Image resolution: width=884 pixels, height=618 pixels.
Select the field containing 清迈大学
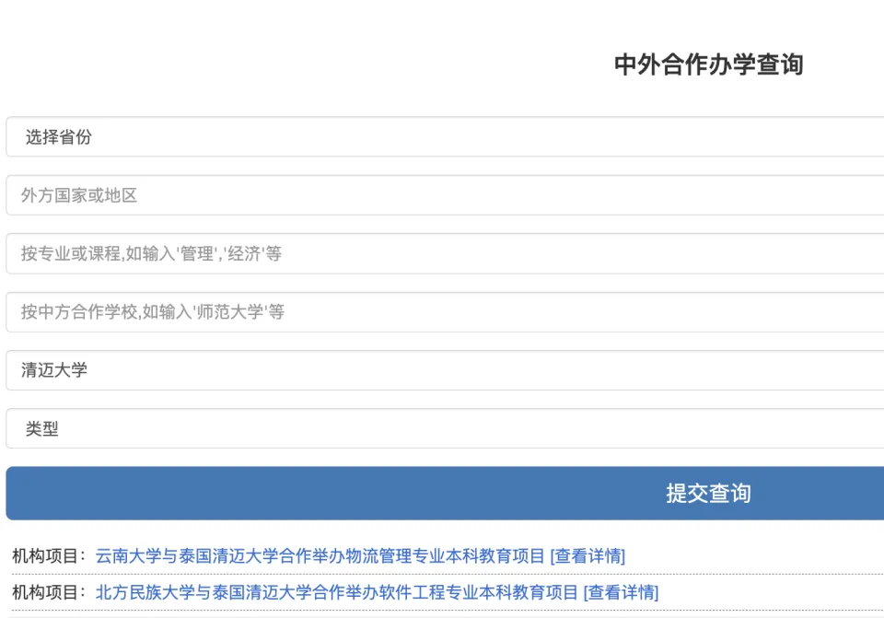click(x=445, y=370)
